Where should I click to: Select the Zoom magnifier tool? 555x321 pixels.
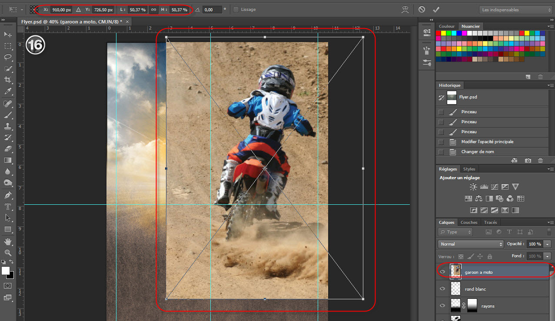tap(8, 252)
